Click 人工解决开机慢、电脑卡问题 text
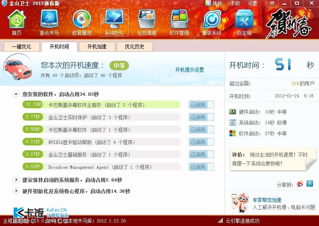Viewport: 319px width, 226px height. (284, 207)
